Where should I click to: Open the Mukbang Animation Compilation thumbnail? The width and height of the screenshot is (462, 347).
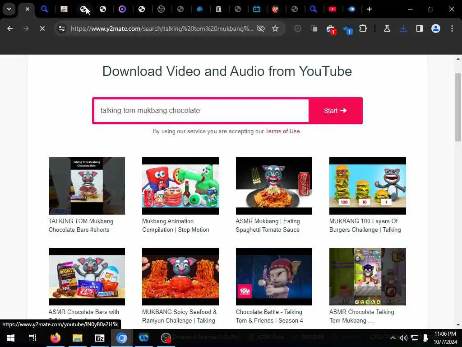[x=180, y=186]
